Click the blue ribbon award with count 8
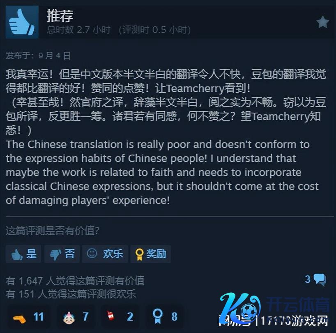336x333 pixels. coord(157,316)
